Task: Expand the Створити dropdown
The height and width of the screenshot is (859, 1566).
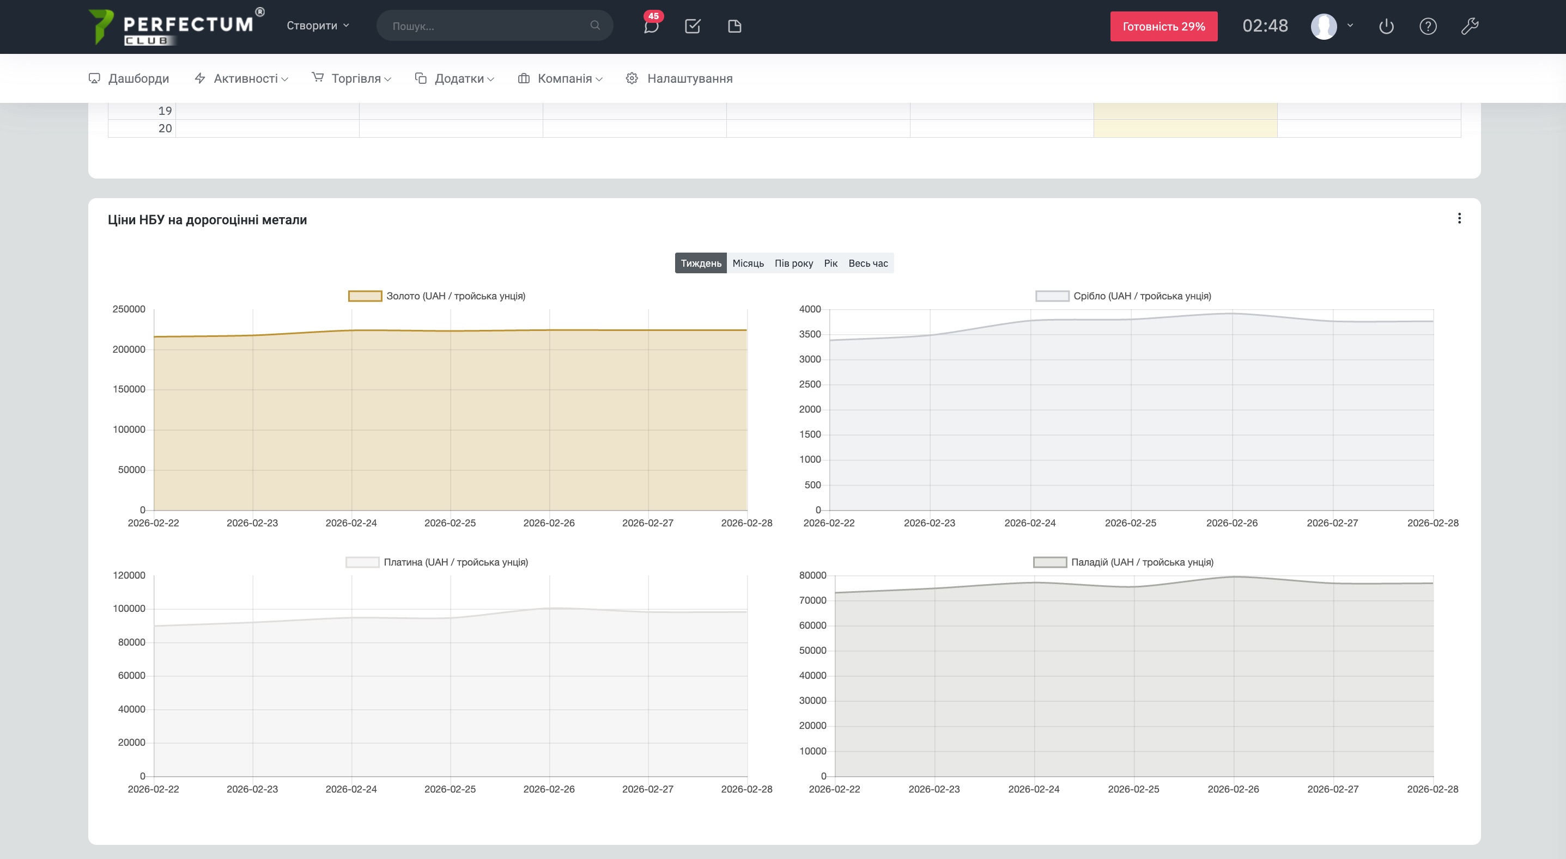Action: pyautogui.click(x=317, y=26)
